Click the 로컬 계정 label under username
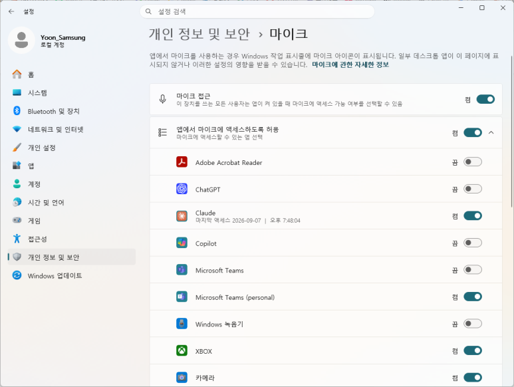Image resolution: width=514 pixels, height=387 pixels. (53, 45)
